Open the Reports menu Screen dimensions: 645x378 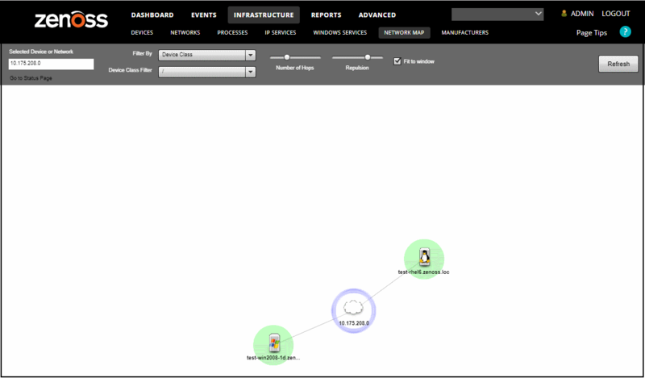pyautogui.click(x=327, y=15)
